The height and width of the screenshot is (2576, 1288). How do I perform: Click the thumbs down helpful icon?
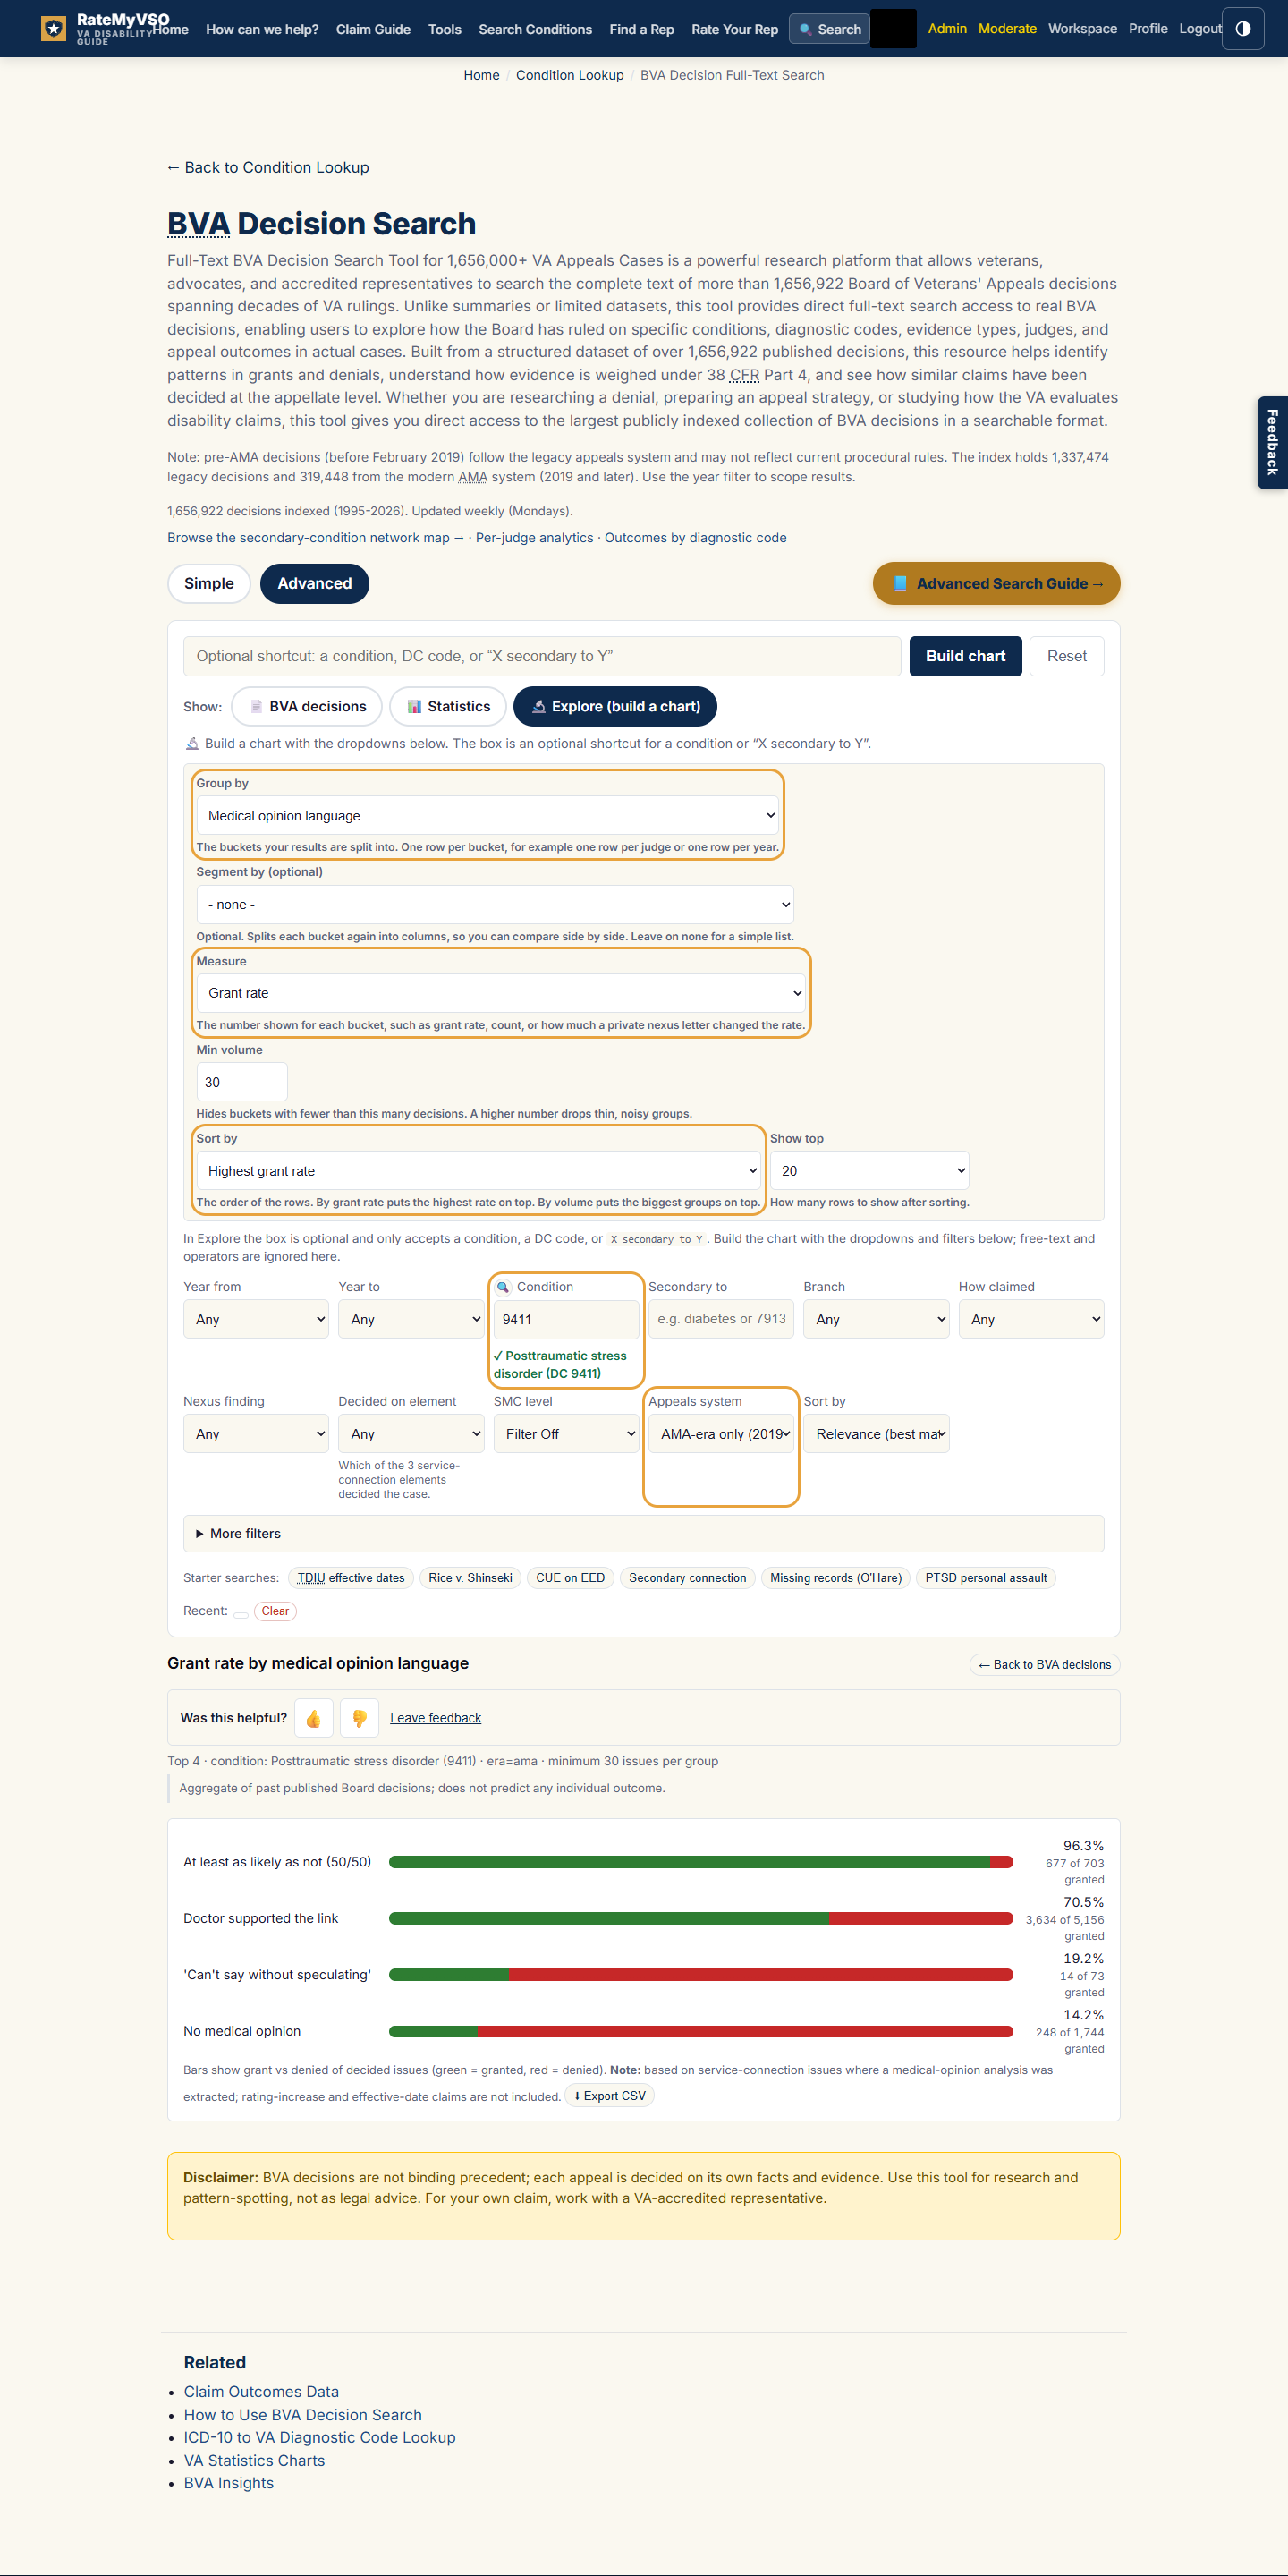359,1718
